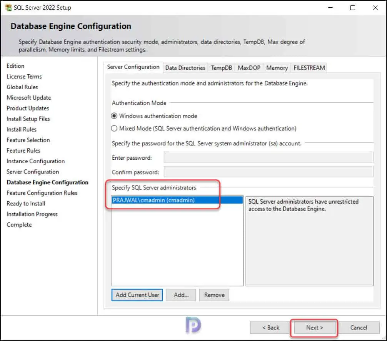Proceed with the Next > button

(x=314, y=328)
